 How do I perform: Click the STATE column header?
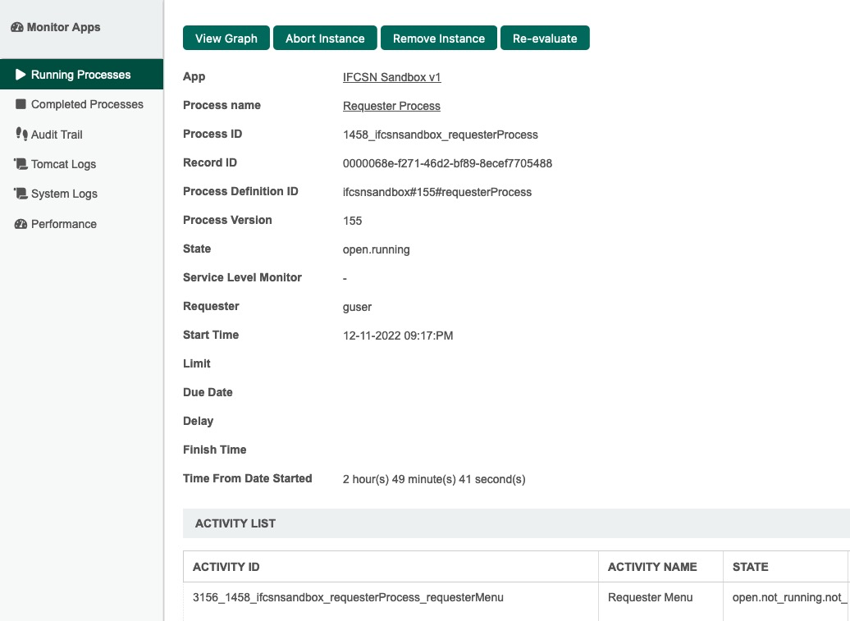click(750, 567)
